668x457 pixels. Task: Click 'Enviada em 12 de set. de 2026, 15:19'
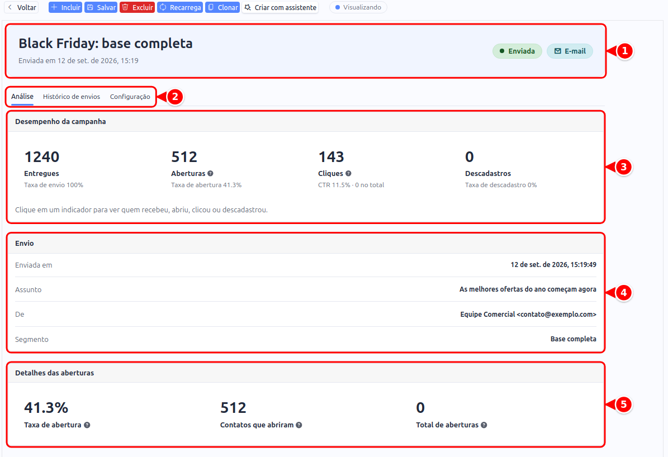click(78, 61)
